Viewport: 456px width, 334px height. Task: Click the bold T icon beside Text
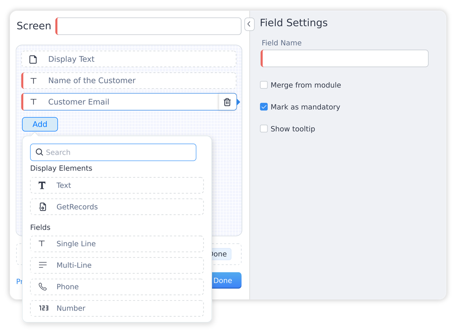[x=42, y=185]
